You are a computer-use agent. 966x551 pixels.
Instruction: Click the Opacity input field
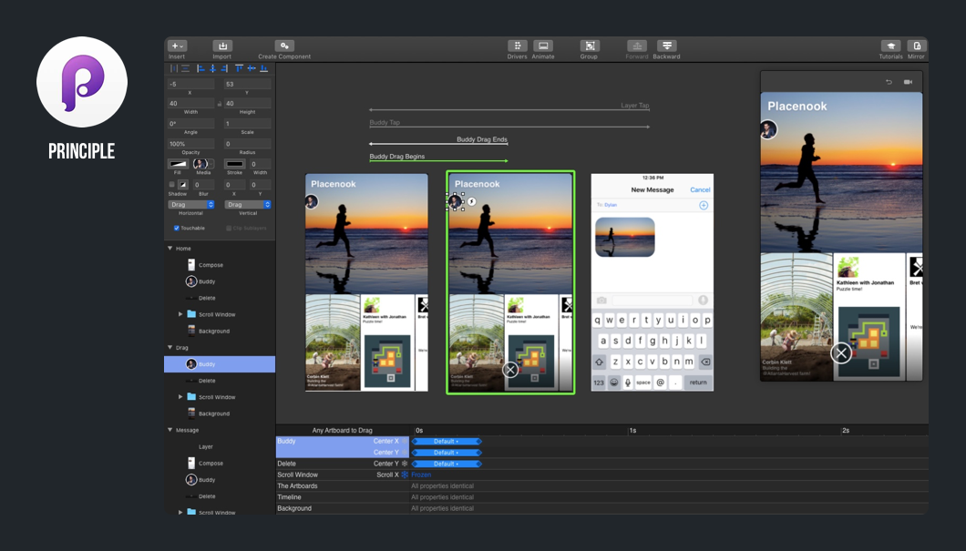tap(191, 144)
